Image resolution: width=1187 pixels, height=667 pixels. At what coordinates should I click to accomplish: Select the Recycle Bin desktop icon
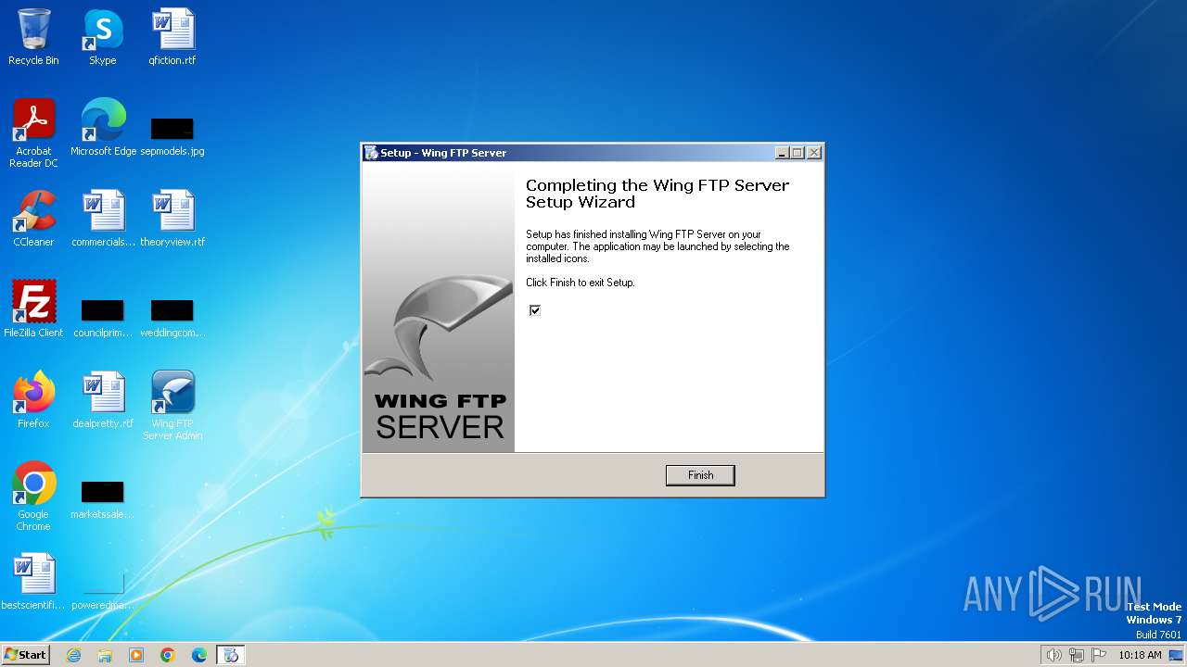coord(33,37)
